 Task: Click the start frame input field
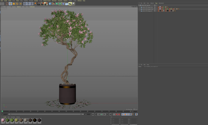5,114
